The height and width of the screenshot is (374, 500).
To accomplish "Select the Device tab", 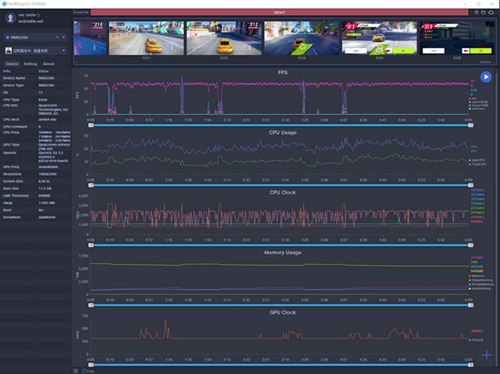I will pyautogui.click(x=12, y=63).
